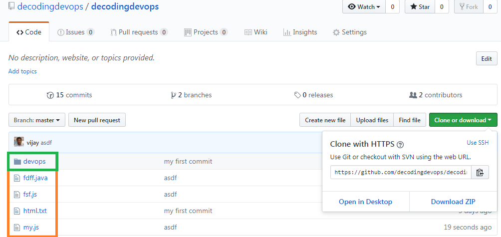Fork the repository
The height and width of the screenshot is (237, 501).
coord(469,6)
